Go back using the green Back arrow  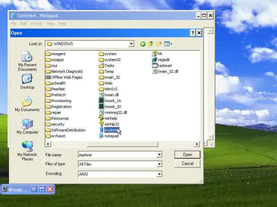click(143, 44)
